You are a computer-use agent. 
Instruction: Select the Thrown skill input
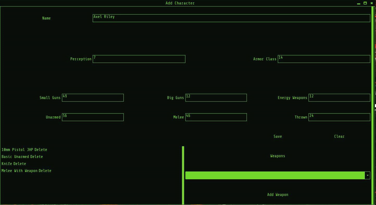339,117
